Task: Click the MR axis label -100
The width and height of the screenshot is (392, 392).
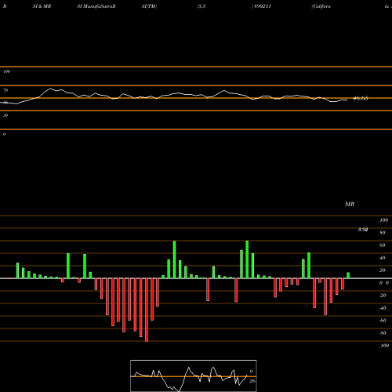Action: 384,346
